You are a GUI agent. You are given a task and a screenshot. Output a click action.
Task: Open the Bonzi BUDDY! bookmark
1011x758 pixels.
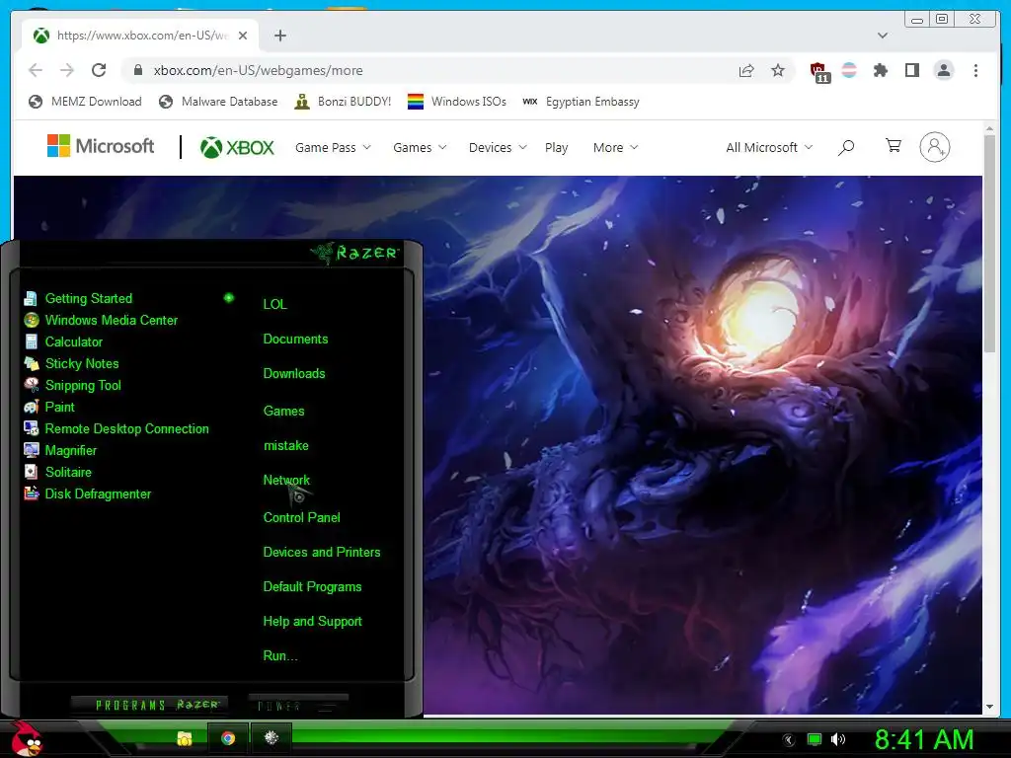343,102
